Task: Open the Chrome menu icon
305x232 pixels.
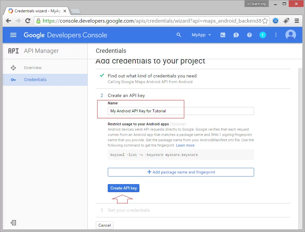Action: tap(297, 21)
